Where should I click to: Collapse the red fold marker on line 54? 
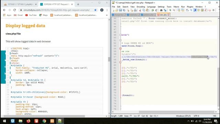click(x=120, y=49)
